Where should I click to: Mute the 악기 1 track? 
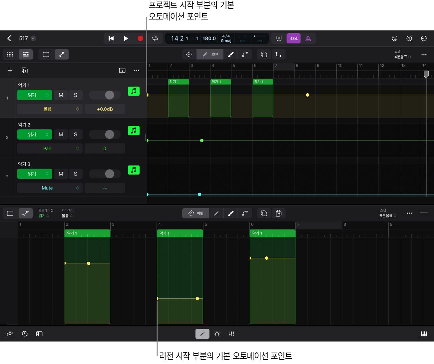click(x=61, y=95)
